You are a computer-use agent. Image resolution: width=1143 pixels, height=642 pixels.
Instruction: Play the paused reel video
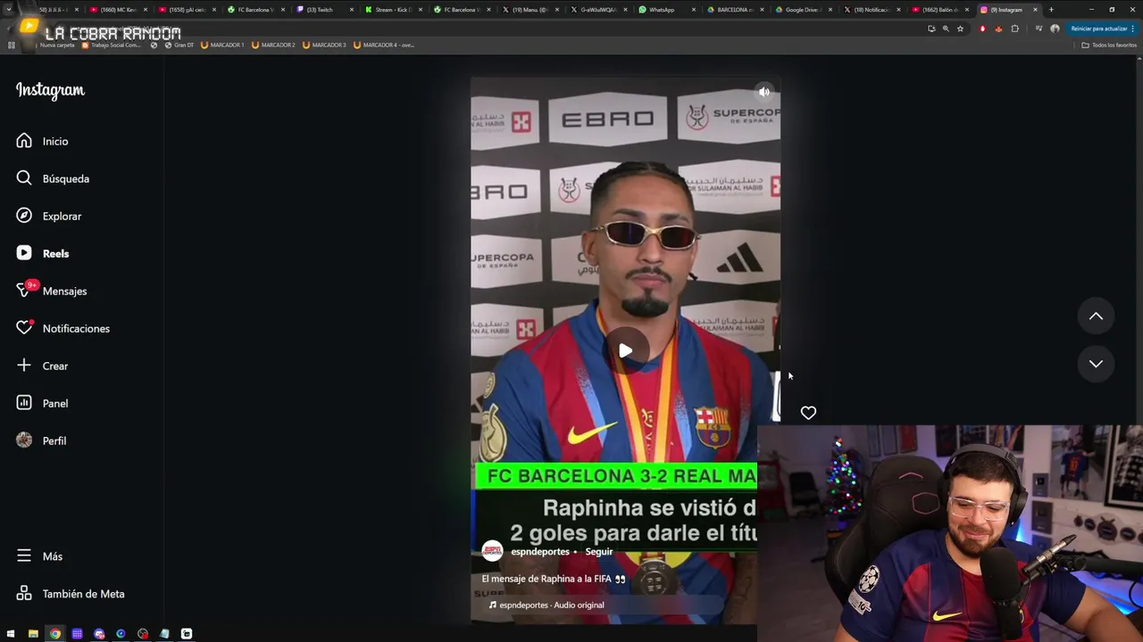point(625,350)
